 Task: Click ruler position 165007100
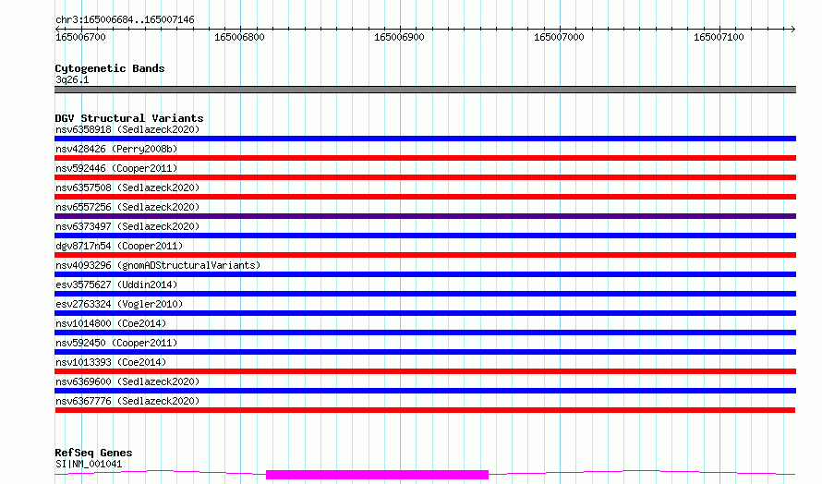(719, 37)
